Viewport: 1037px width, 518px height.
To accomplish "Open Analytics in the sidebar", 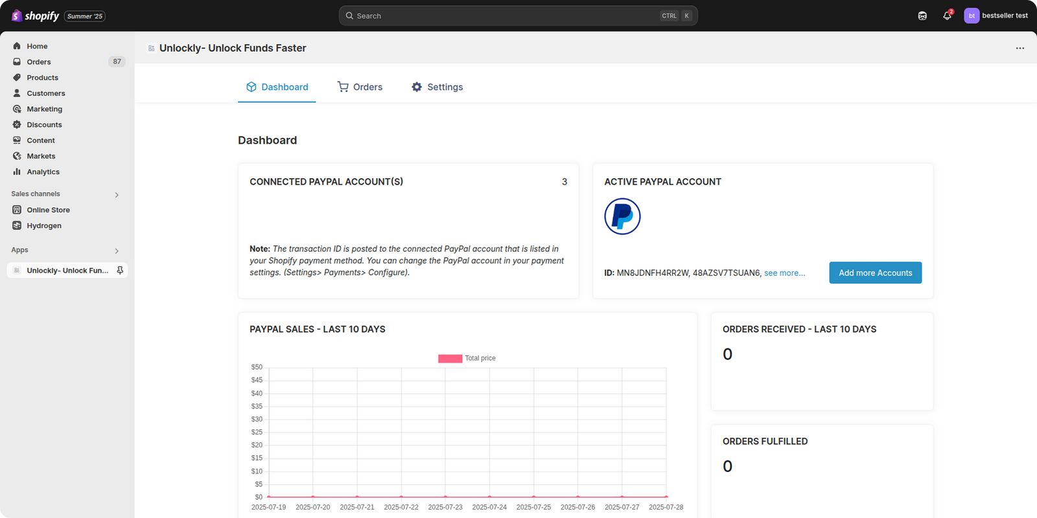I will click(x=43, y=172).
